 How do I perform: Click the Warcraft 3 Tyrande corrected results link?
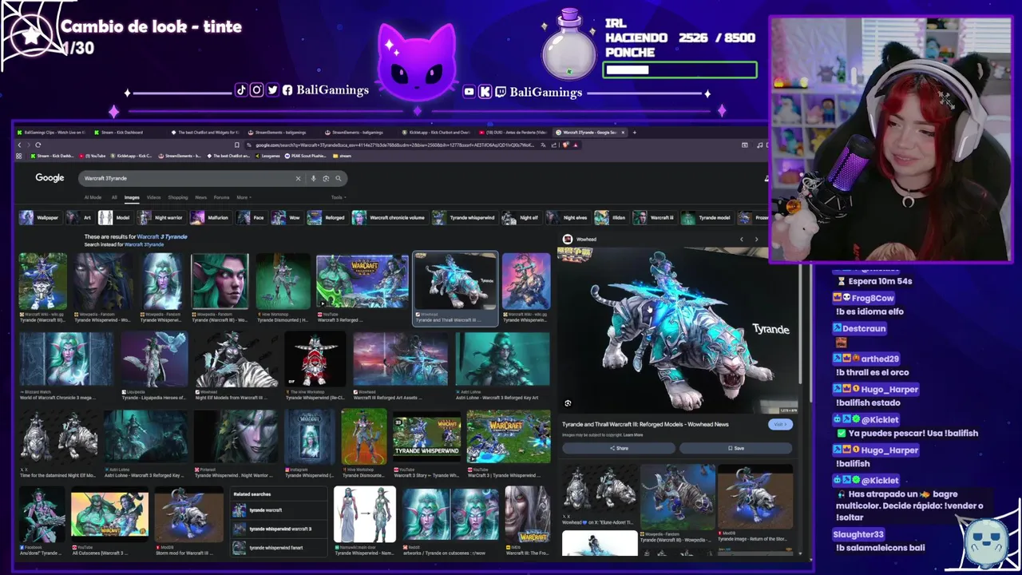pos(162,236)
